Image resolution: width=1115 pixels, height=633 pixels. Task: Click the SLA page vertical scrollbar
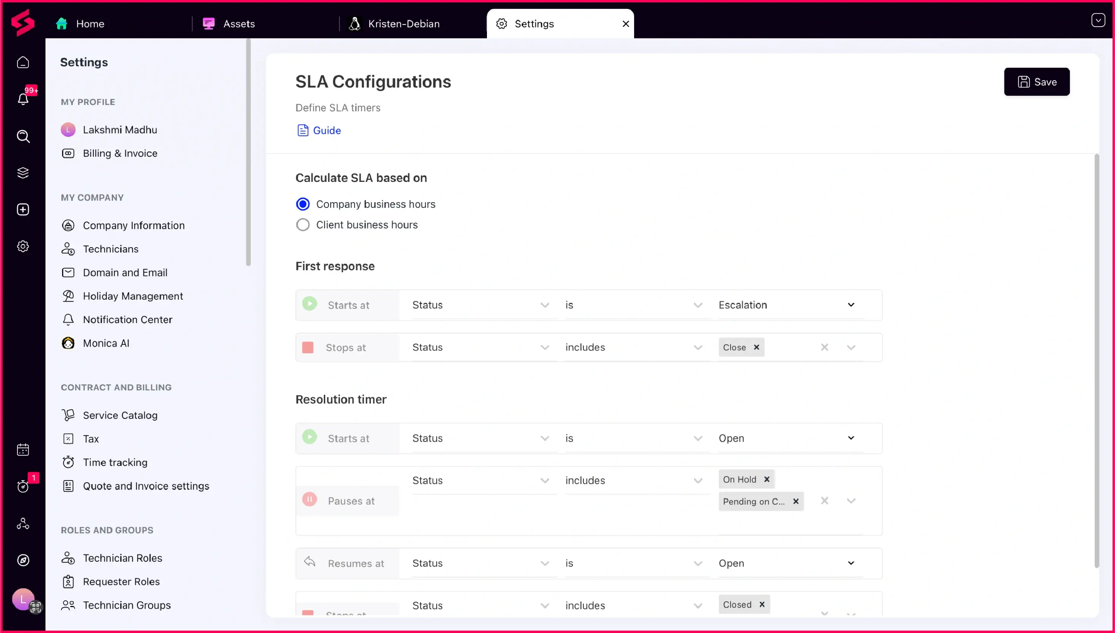point(1096,361)
